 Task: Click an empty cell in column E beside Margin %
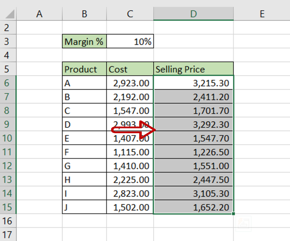(x=262, y=41)
